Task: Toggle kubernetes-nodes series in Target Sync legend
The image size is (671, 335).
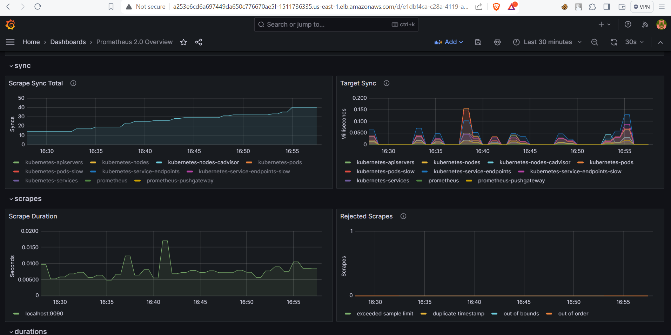Action: pyautogui.click(x=457, y=162)
